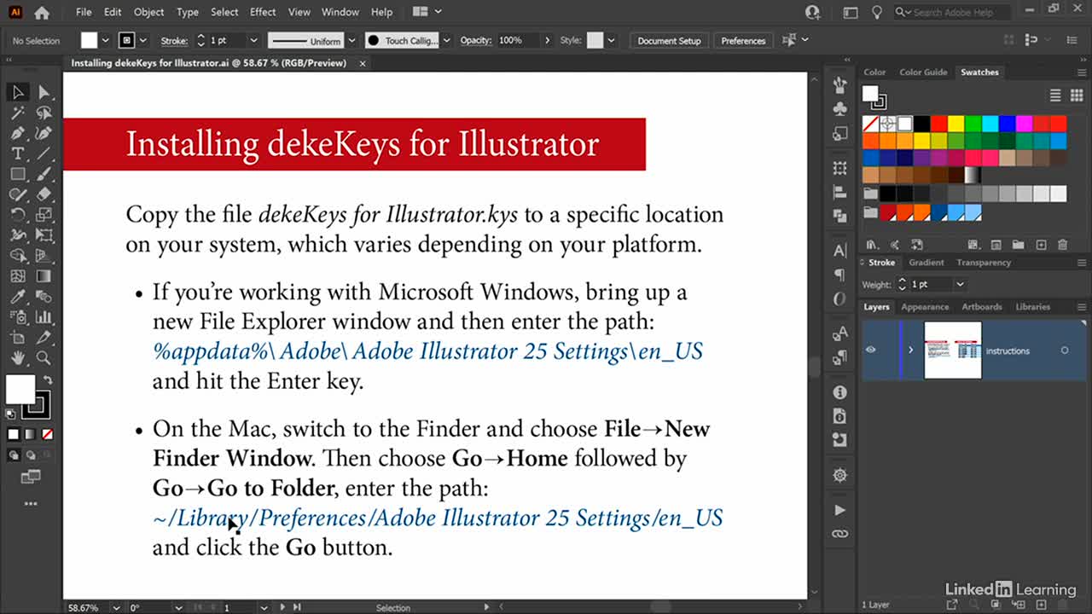Reset default fill and stroke colors

11,414
